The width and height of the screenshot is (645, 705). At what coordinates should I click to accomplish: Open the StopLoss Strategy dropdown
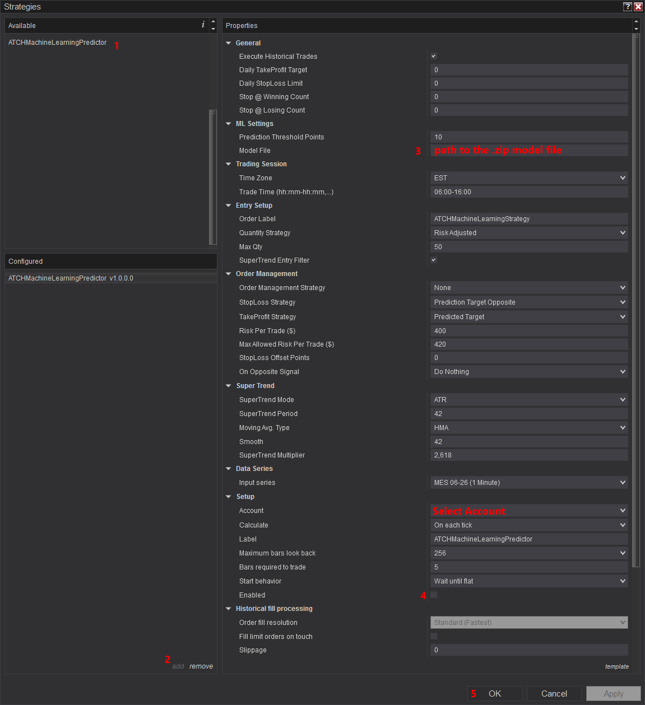528,302
